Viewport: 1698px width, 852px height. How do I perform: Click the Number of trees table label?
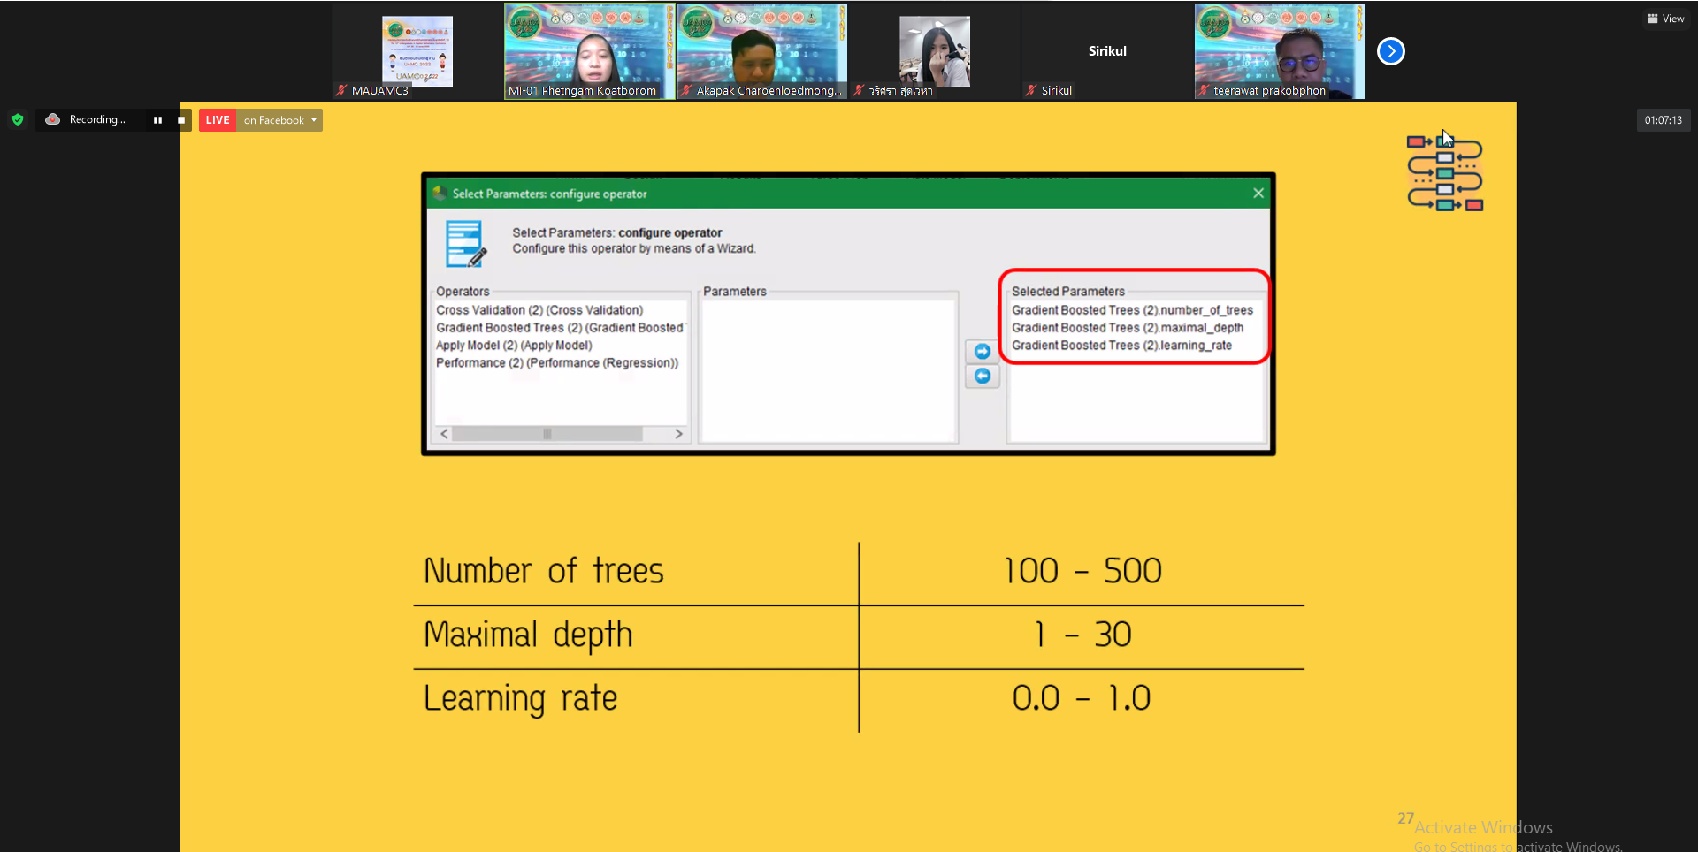pyautogui.click(x=543, y=571)
